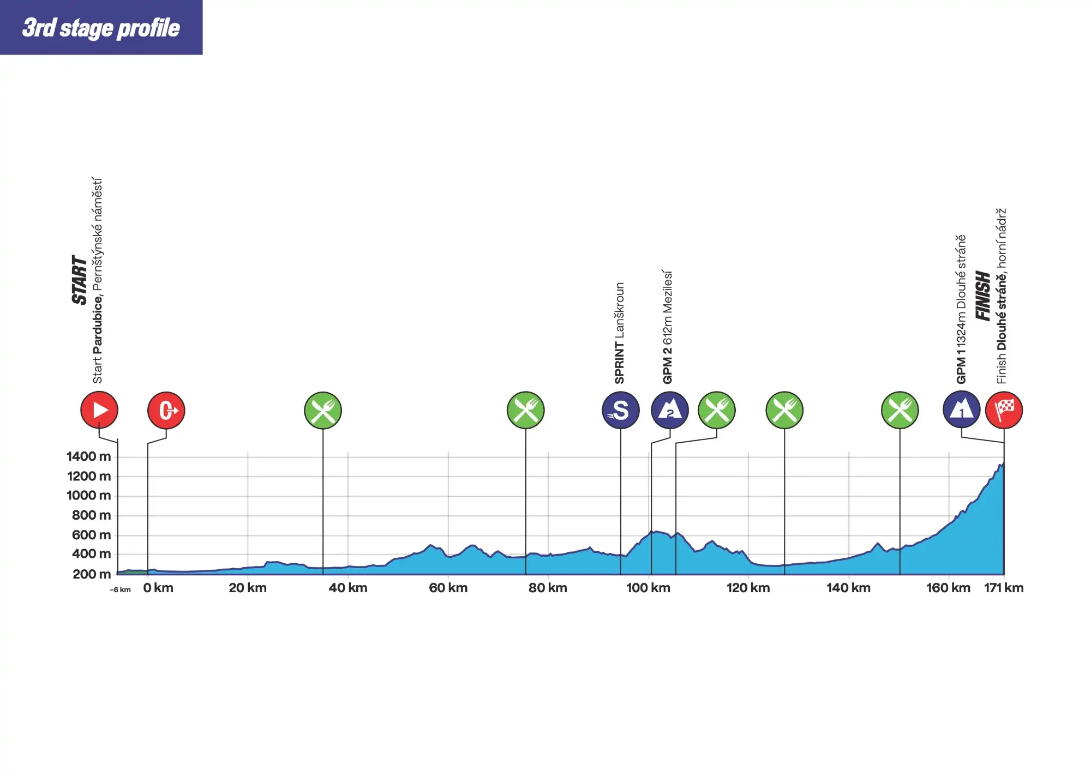Click the 100 km axis label
Viewport: 1091px width, 771px height.
tap(648, 588)
